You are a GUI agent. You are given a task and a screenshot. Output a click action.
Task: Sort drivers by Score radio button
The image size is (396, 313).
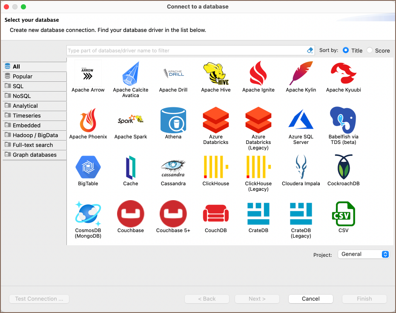tap(370, 50)
